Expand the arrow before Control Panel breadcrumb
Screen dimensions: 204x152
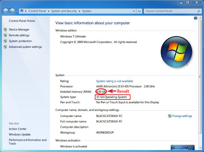(x=26, y=11)
